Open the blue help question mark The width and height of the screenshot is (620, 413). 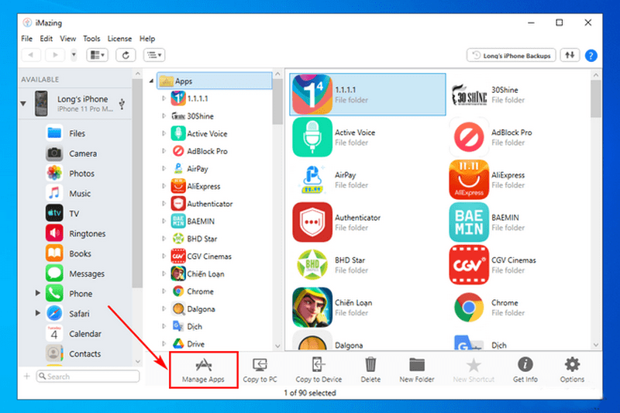point(591,56)
